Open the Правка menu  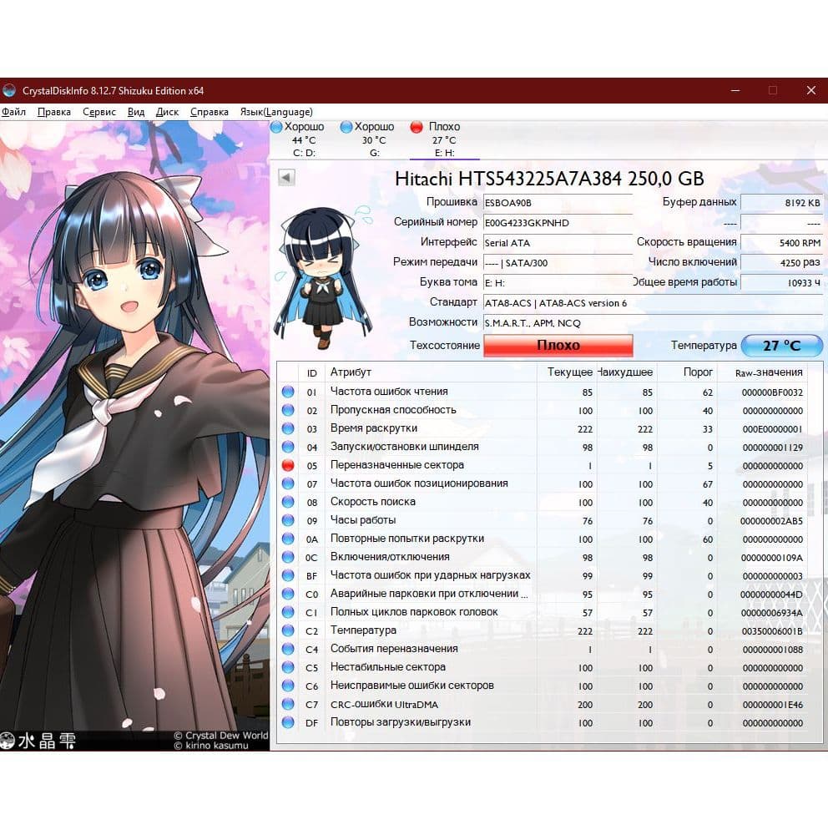[53, 112]
